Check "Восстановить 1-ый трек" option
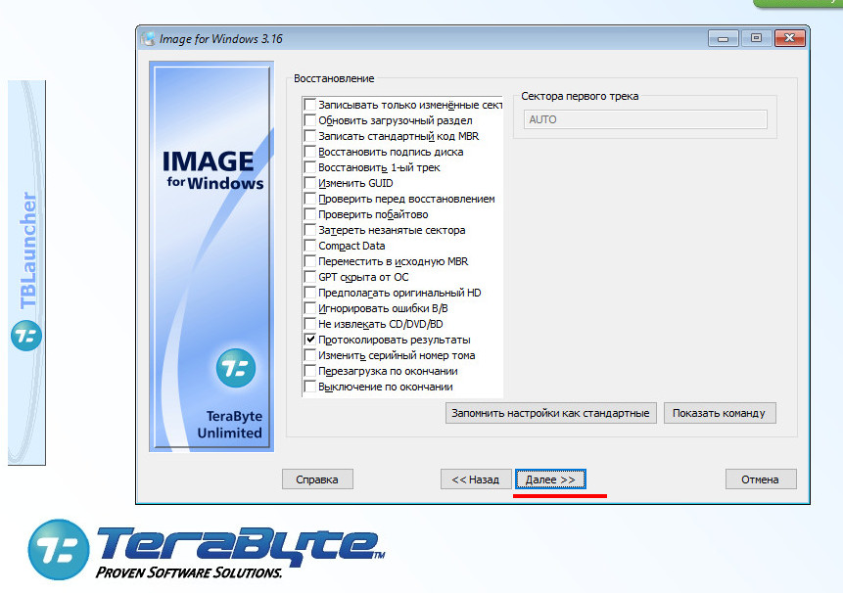 point(310,167)
